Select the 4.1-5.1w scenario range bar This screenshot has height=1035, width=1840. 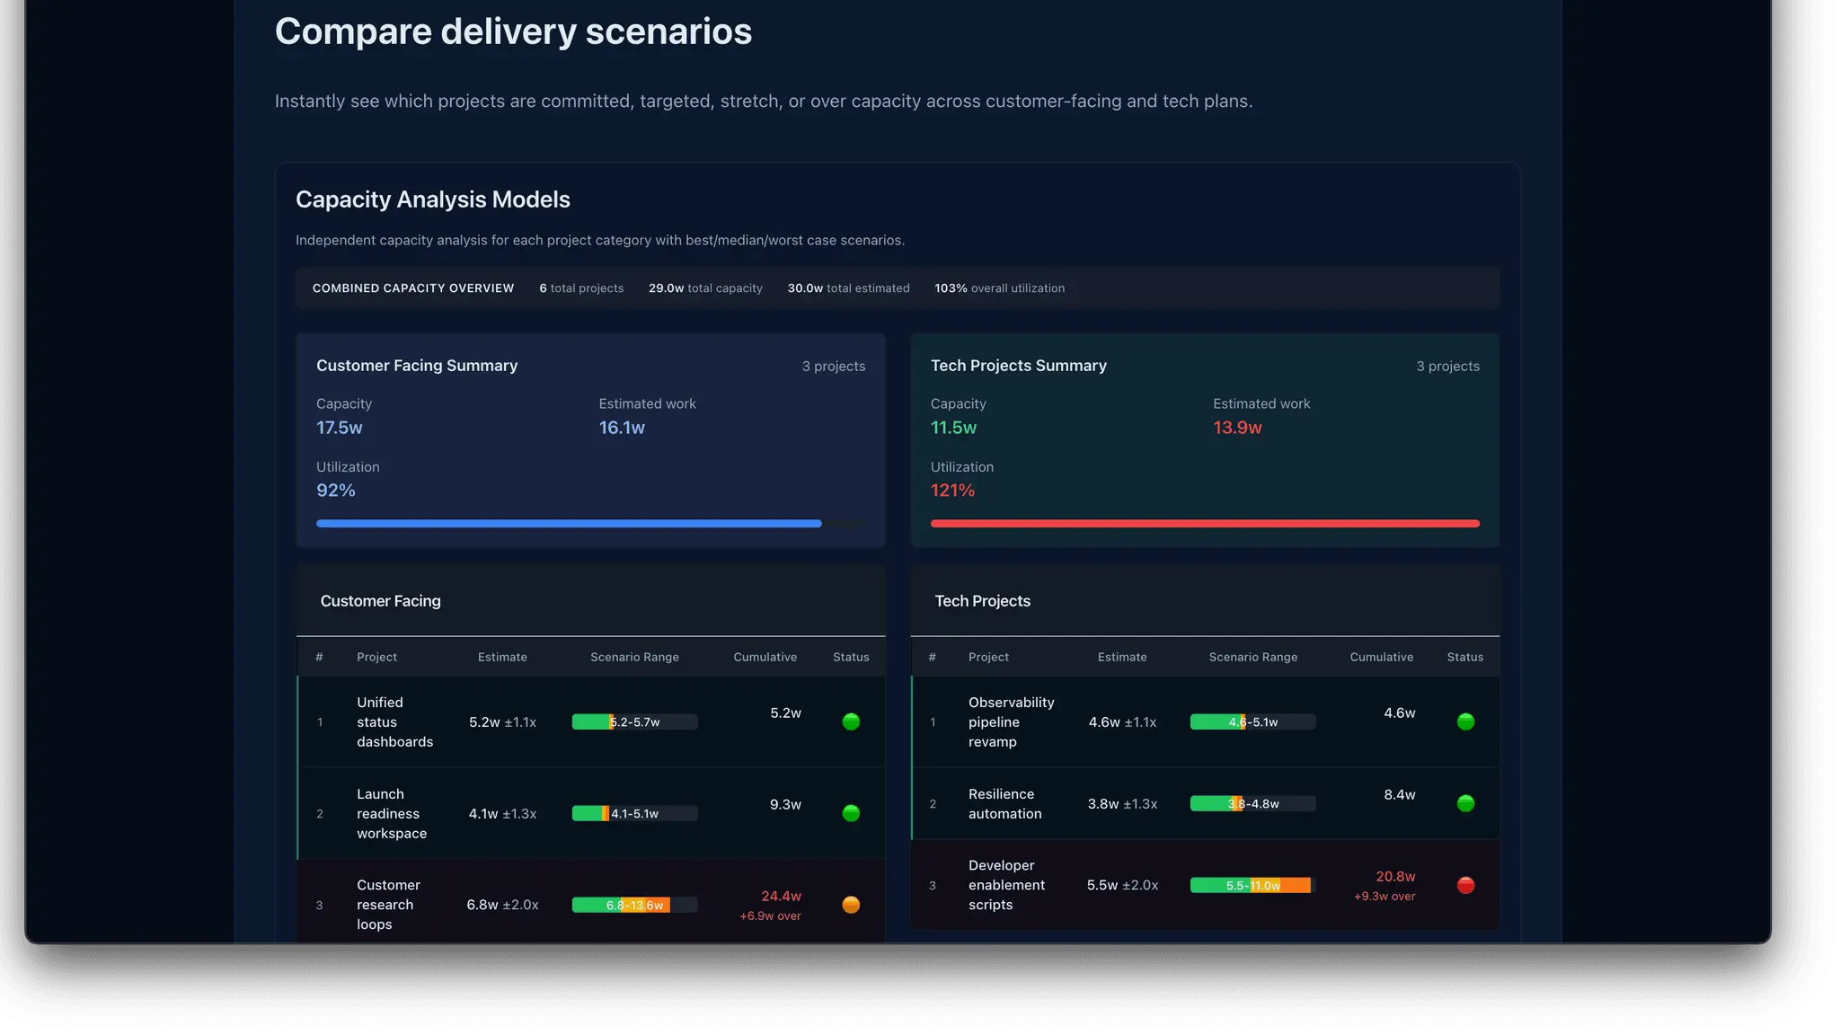point(634,813)
